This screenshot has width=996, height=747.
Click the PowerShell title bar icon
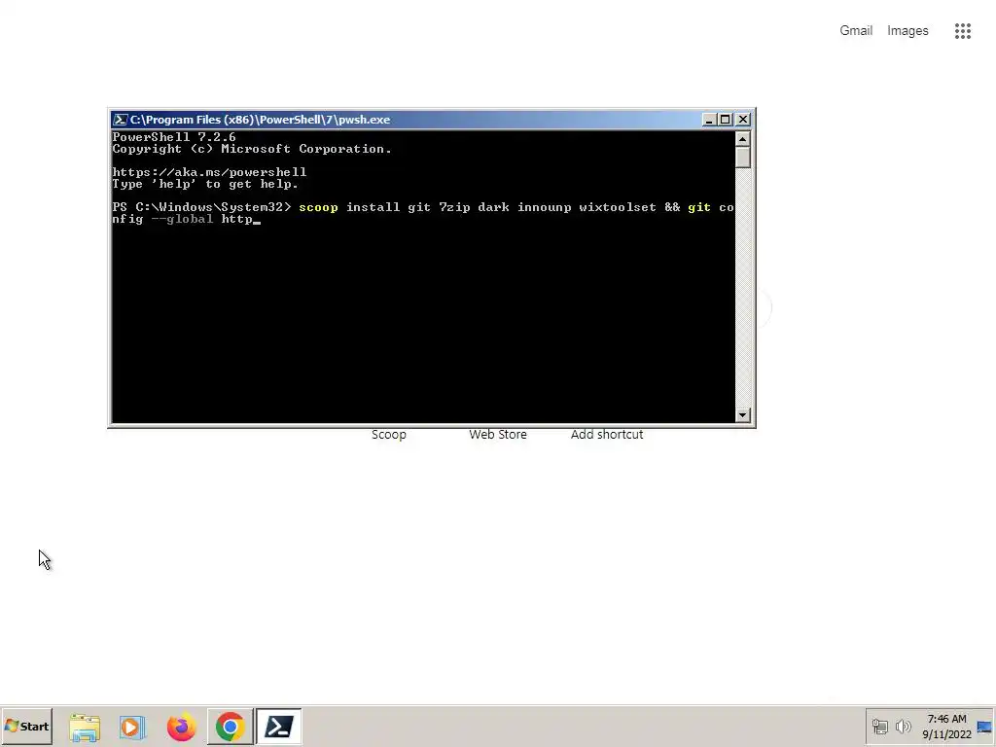[120, 120]
